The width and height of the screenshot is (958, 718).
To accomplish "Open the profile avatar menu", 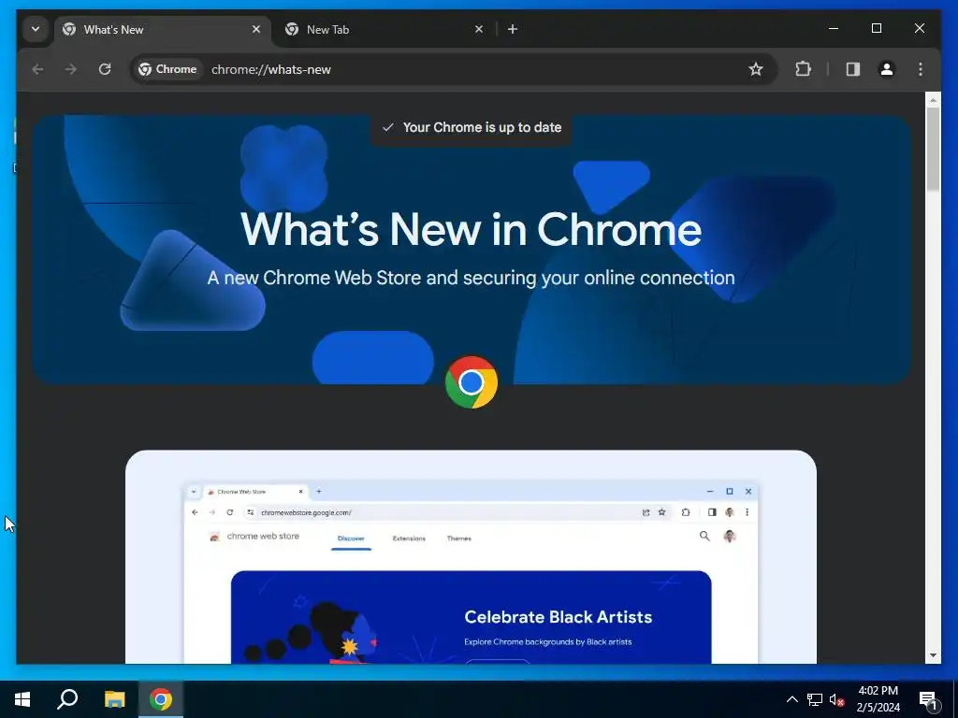I will pos(887,69).
